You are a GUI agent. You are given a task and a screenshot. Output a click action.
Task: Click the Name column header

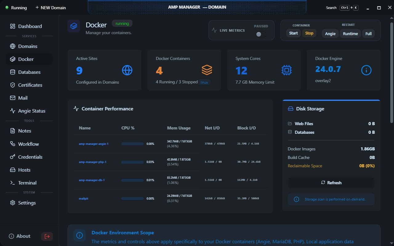coord(85,128)
